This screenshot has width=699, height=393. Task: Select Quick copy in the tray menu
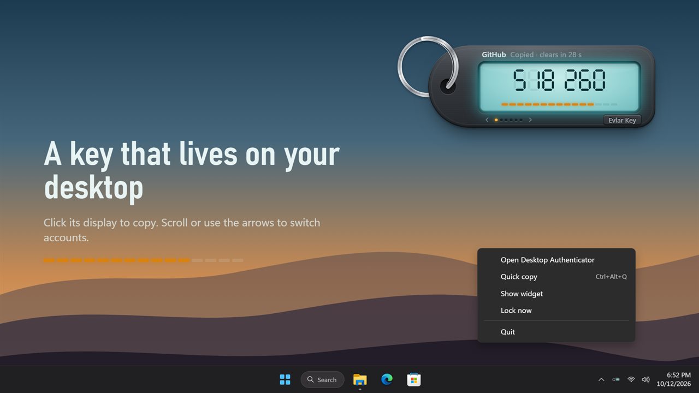tap(556, 277)
